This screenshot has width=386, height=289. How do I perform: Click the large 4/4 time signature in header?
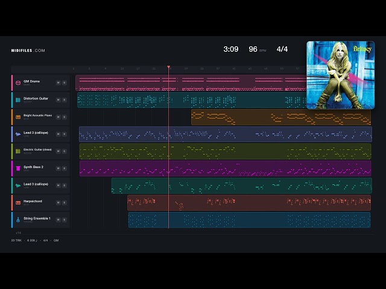(x=282, y=49)
